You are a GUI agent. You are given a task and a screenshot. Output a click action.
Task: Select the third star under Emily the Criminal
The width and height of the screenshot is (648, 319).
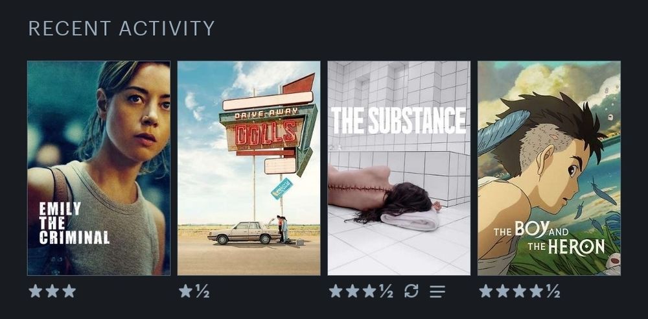pos(69,291)
